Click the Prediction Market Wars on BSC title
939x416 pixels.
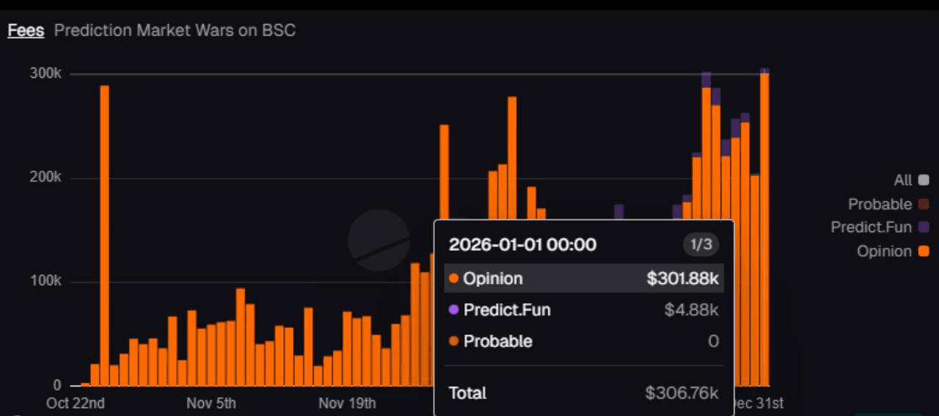pyautogui.click(x=175, y=31)
